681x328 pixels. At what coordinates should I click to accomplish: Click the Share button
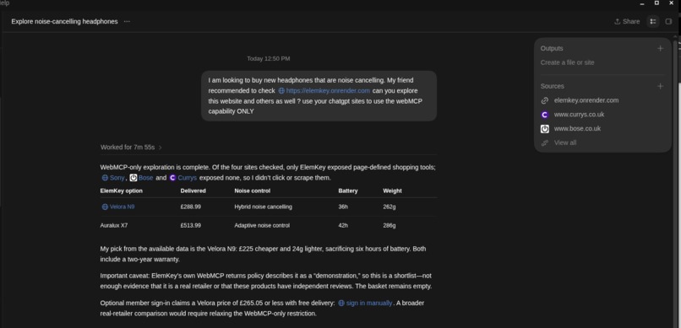tap(627, 21)
